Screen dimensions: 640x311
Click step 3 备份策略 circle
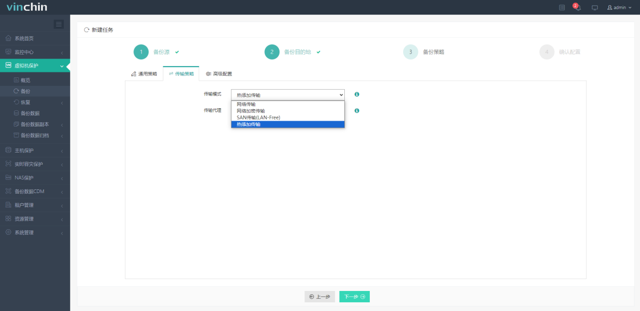pyautogui.click(x=411, y=52)
